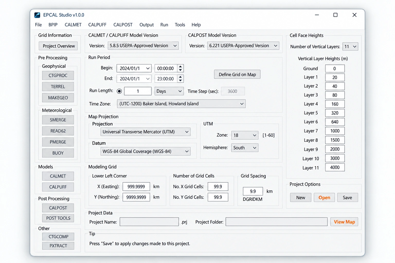Open the Output menu
Viewport: 395px width, 263px height.
(147, 25)
